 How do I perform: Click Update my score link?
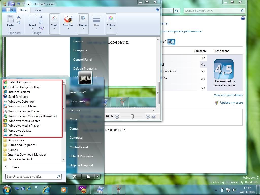(x=231, y=103)
